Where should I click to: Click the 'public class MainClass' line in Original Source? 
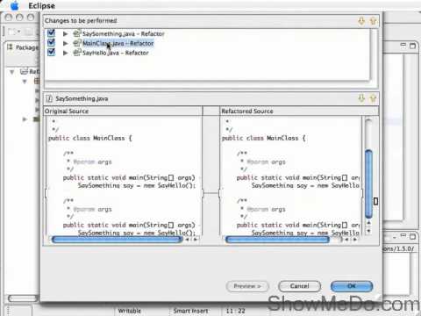click(x=90, y=138)
